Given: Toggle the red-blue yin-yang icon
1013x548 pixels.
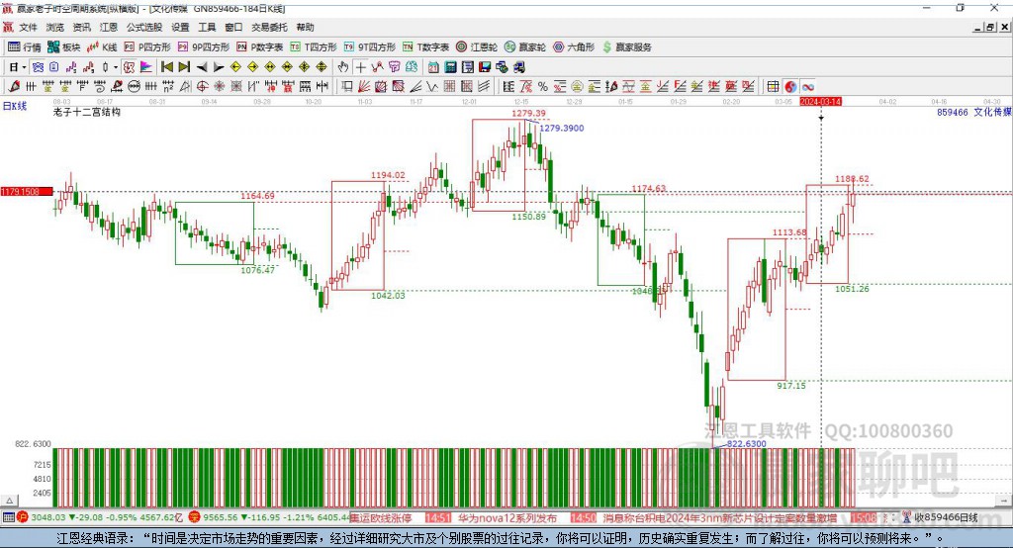Looking at the screenshot, I should tap(790, 87).
